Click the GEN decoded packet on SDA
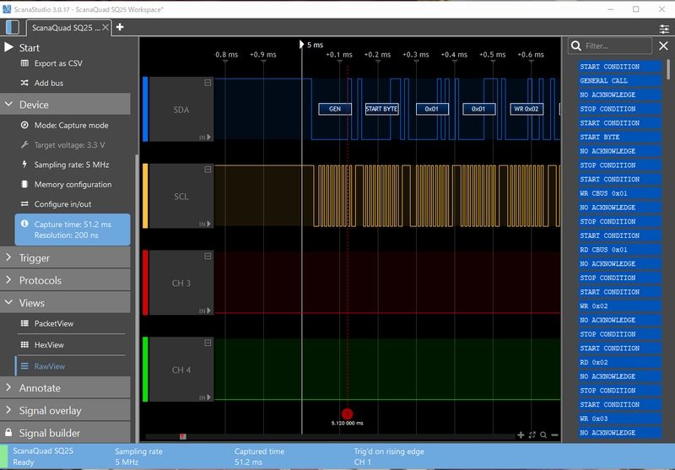The width and height of the screenshot is (675, 470). 335,109
